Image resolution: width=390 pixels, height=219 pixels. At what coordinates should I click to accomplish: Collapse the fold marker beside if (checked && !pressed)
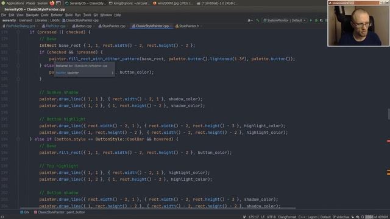pyautogui.click(x=18, y=52)
